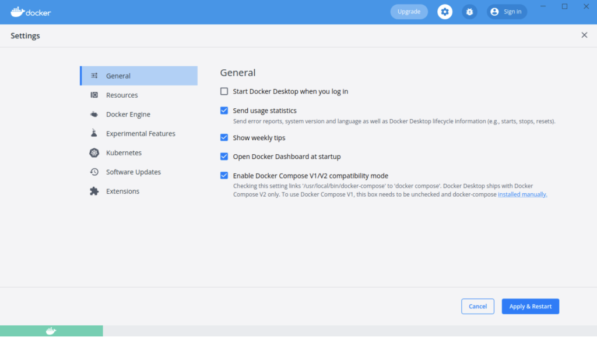Uncheck Send usage statistics
The image size is (597, 338).
tap(224, 111)
